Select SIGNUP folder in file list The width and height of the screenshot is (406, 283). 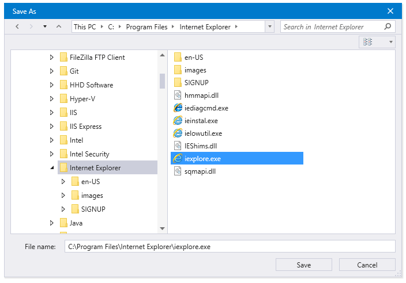click(x=191, y=83)
